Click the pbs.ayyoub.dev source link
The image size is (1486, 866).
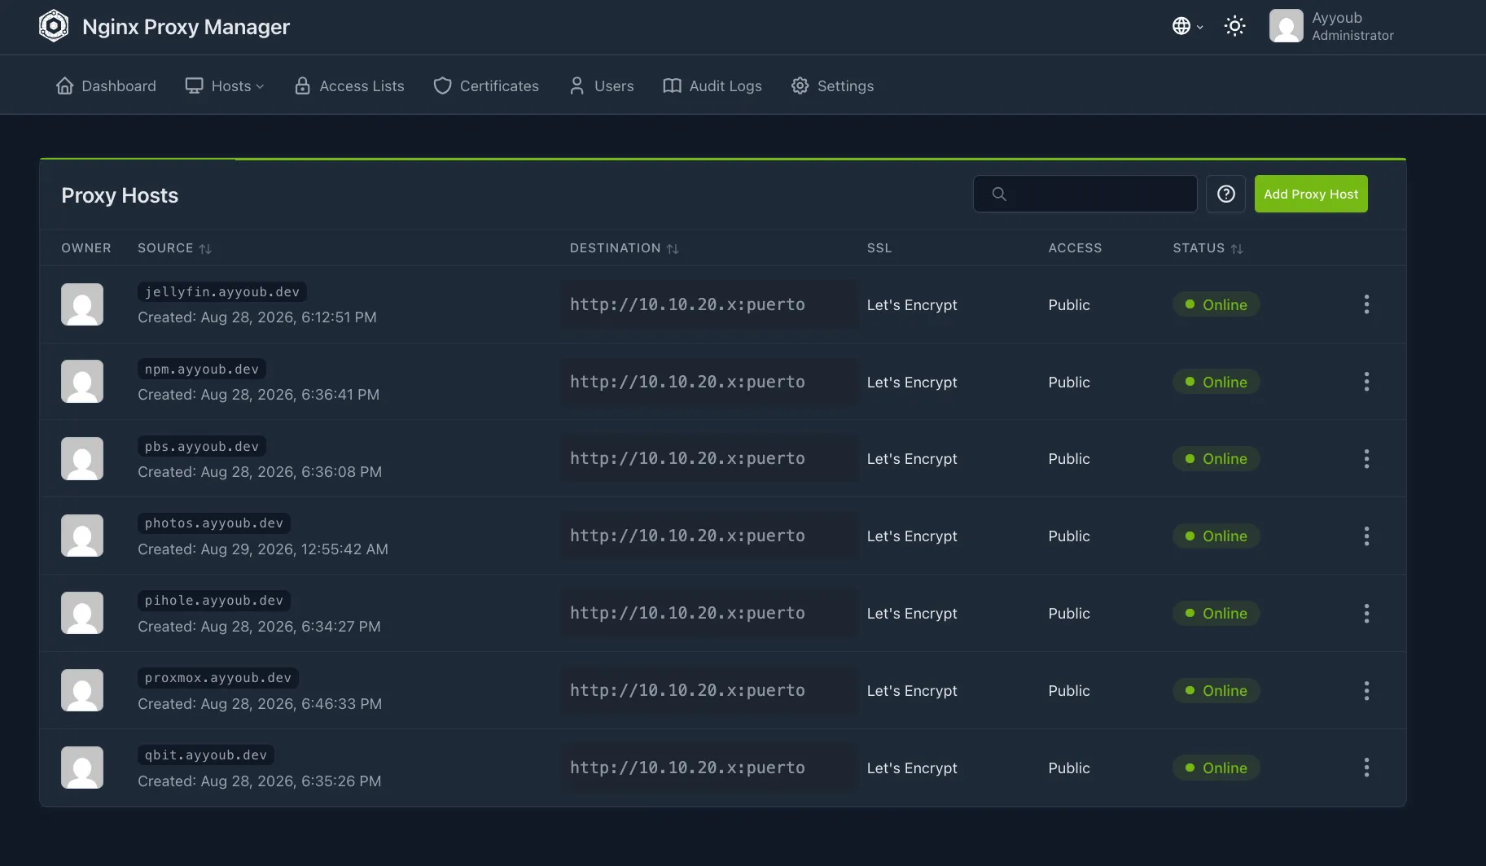(202, 447)
